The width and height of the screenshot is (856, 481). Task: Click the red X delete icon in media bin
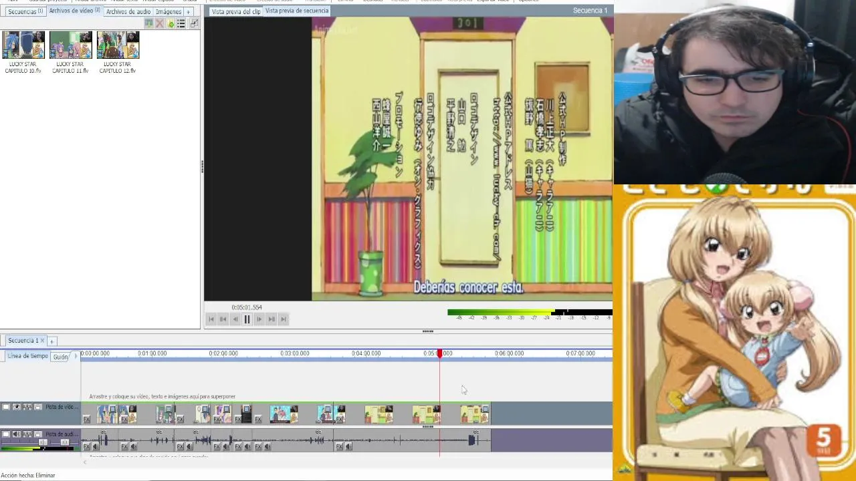click(x=159, y=23)
